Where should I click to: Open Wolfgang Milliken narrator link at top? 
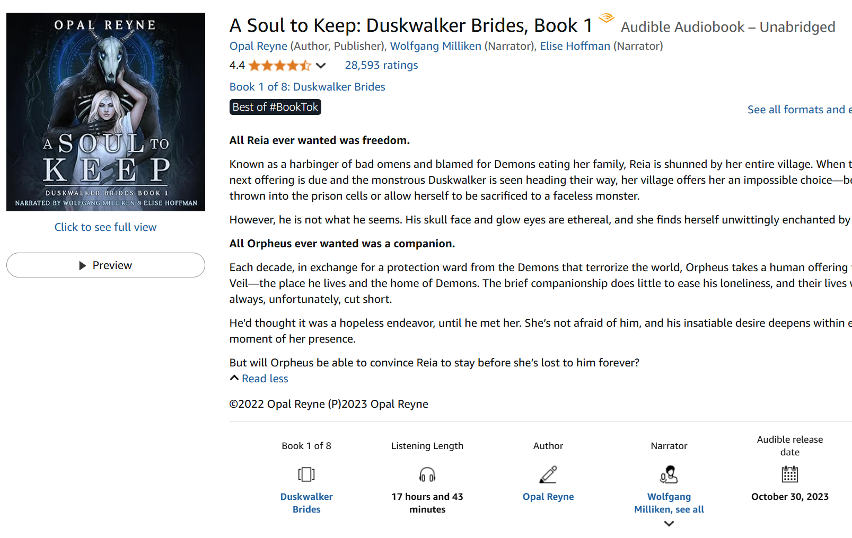point(435,46)
